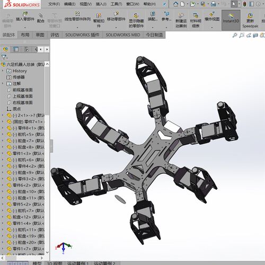
Task: Click the Home icon in top toolbar
Action: pyautogui.click(x=175, y=4)
